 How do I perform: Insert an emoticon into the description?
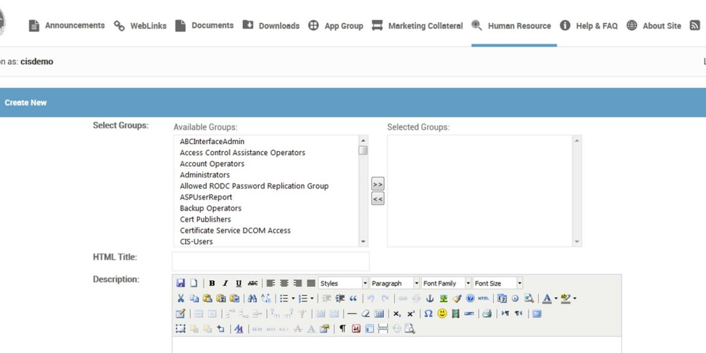tap(441, 314)
